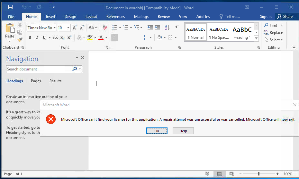Click the Increase Indent icon
The width and height of the screenshot is (299, 179).
pyautogui.click(x=157, y=28)
